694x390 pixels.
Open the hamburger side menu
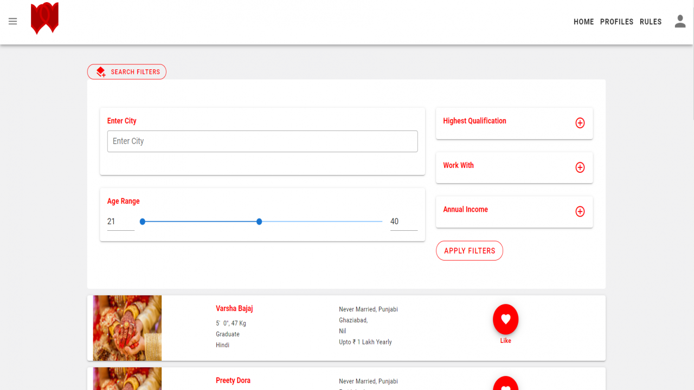pyautogui.click(x=13, y=22)
